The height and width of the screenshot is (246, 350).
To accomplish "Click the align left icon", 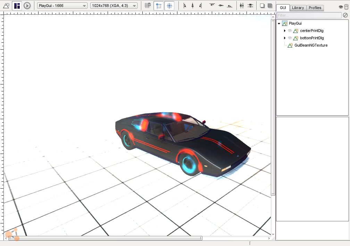I will coord(185,6).
